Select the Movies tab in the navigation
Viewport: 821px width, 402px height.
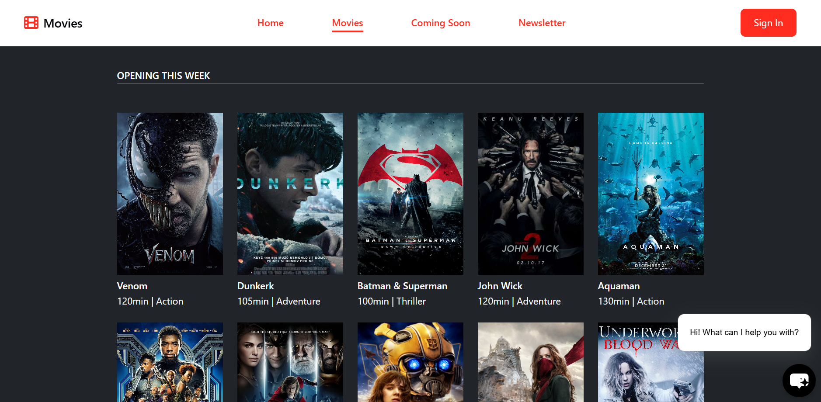[347, 23]
